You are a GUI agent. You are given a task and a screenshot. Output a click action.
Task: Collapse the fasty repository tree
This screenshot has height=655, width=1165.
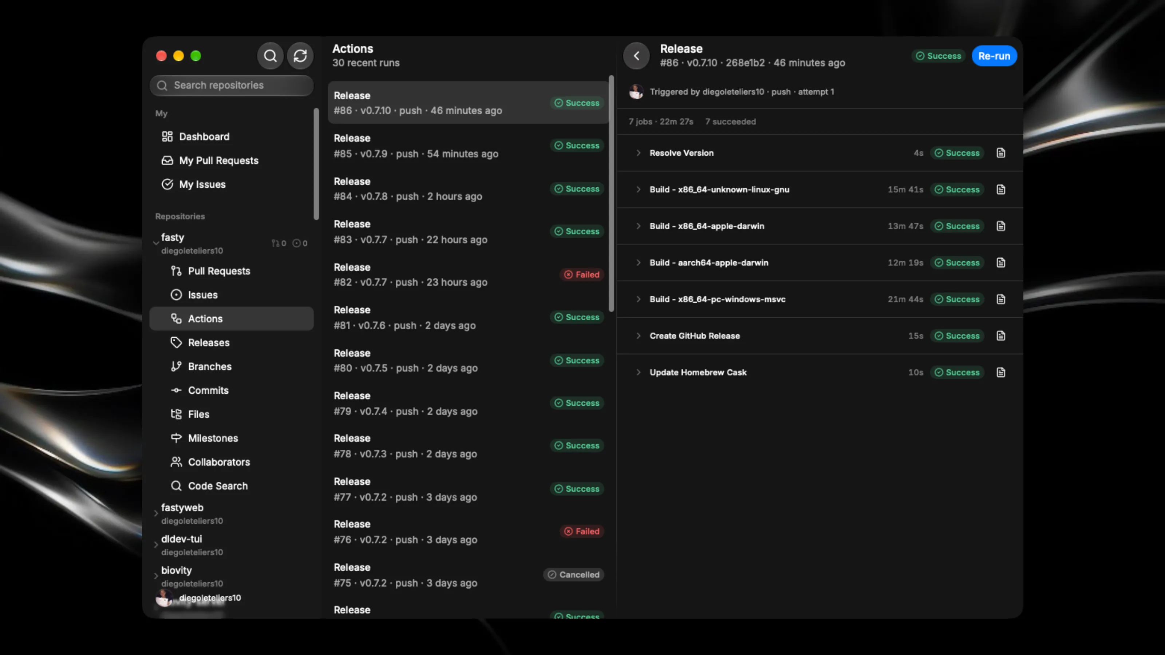tap(156, 243)
